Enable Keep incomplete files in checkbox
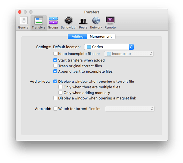The image size is (183, 163). (x=55, y=54)
